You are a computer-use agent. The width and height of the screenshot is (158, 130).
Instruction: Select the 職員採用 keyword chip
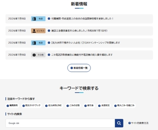pos(12,106)
